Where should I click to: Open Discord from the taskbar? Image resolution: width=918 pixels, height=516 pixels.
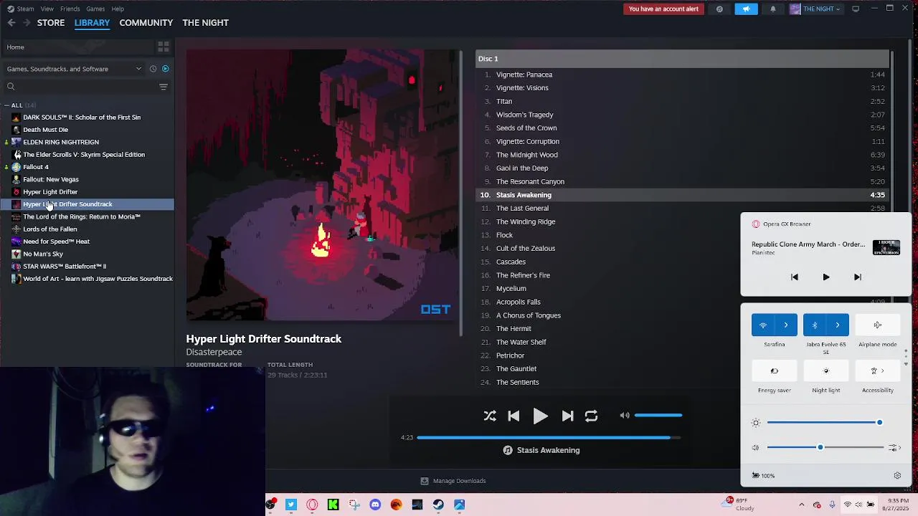click(x=375, y=505)
